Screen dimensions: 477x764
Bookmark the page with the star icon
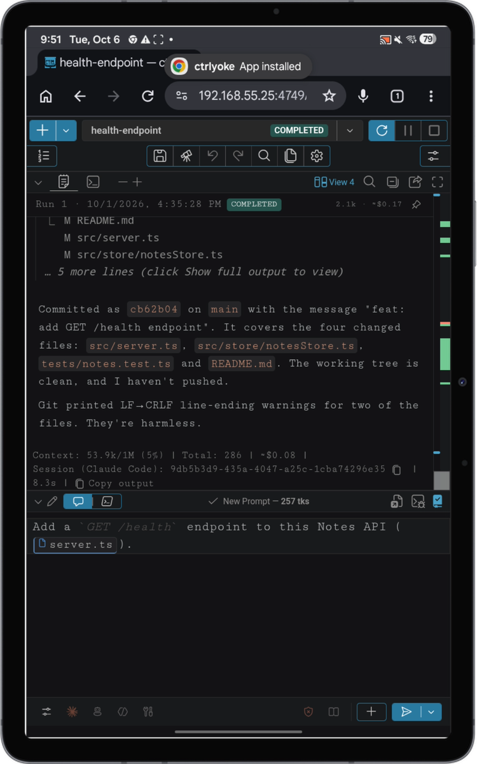[x=329, y=96]
